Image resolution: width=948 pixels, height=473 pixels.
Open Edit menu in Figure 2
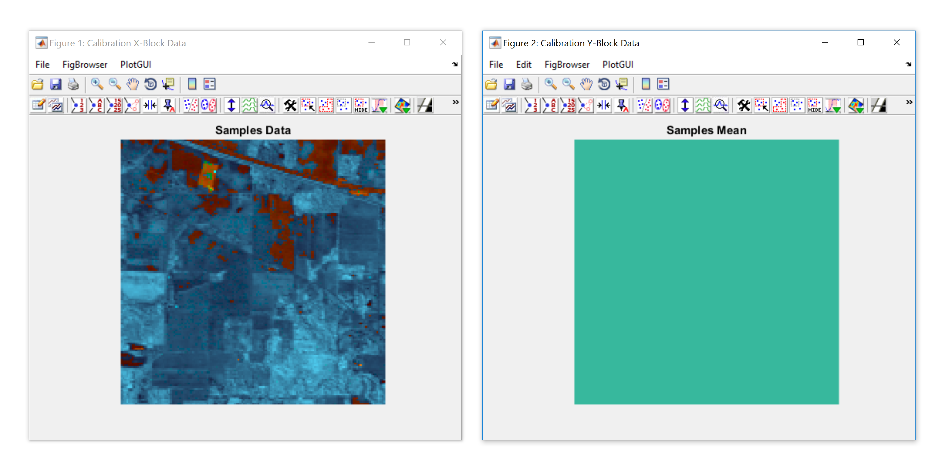click(523, 65)
